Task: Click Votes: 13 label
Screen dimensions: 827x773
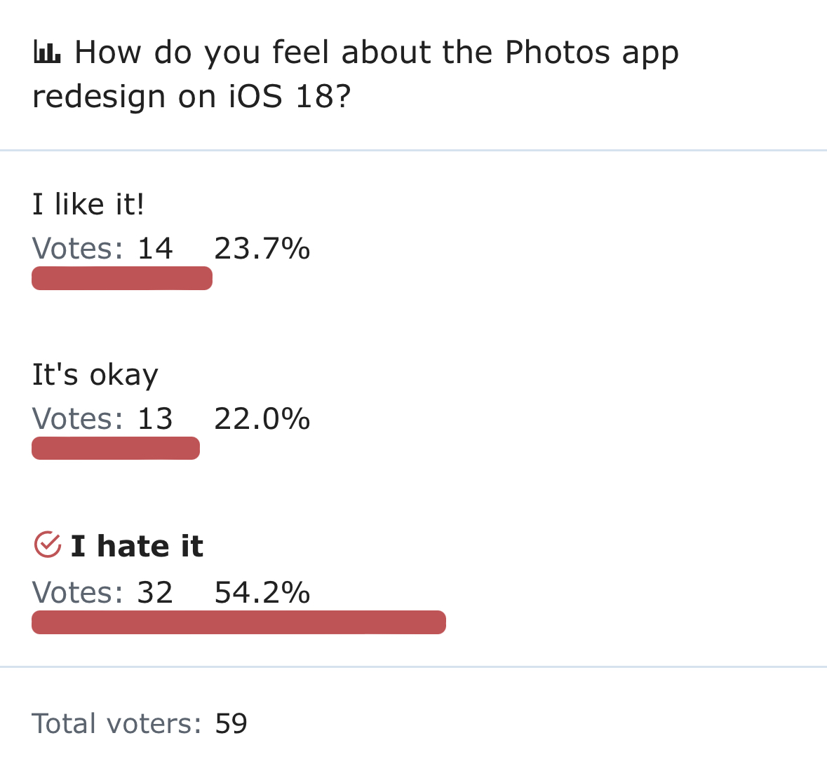Action: [102, 418]
